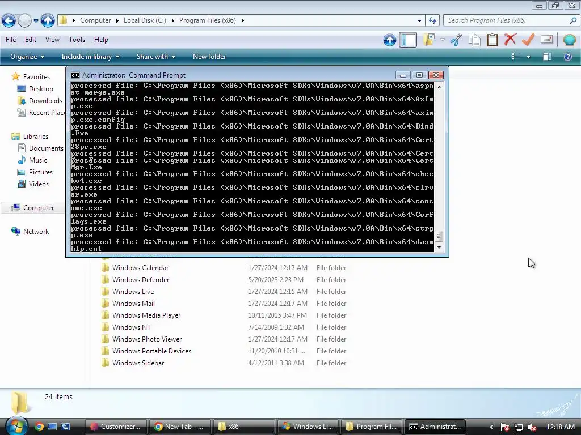Open the view options dropdown arrow
The width and height of the screenshot is (581, 435).
(x=528, y=57)
